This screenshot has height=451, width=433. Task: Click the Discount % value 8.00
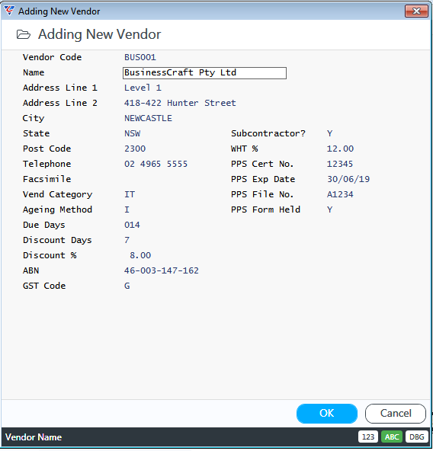tap(140, 255)
